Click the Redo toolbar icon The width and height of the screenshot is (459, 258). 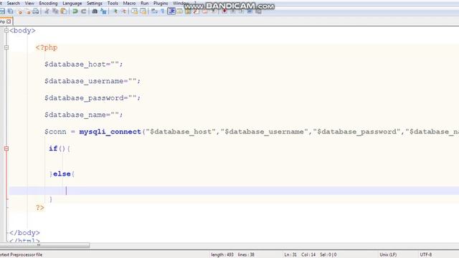click(83, 11)
